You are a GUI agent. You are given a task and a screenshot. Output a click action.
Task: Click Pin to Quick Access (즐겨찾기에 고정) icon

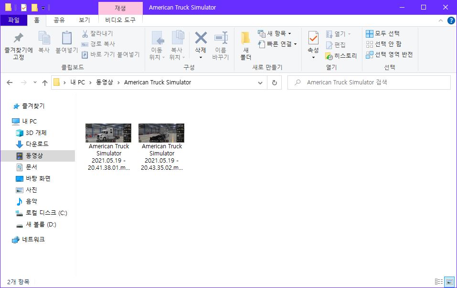(x=18, y=38)
